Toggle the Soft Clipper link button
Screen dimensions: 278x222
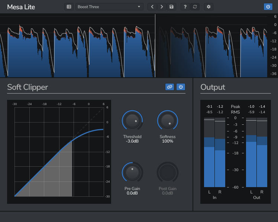[x=170, y=87]
